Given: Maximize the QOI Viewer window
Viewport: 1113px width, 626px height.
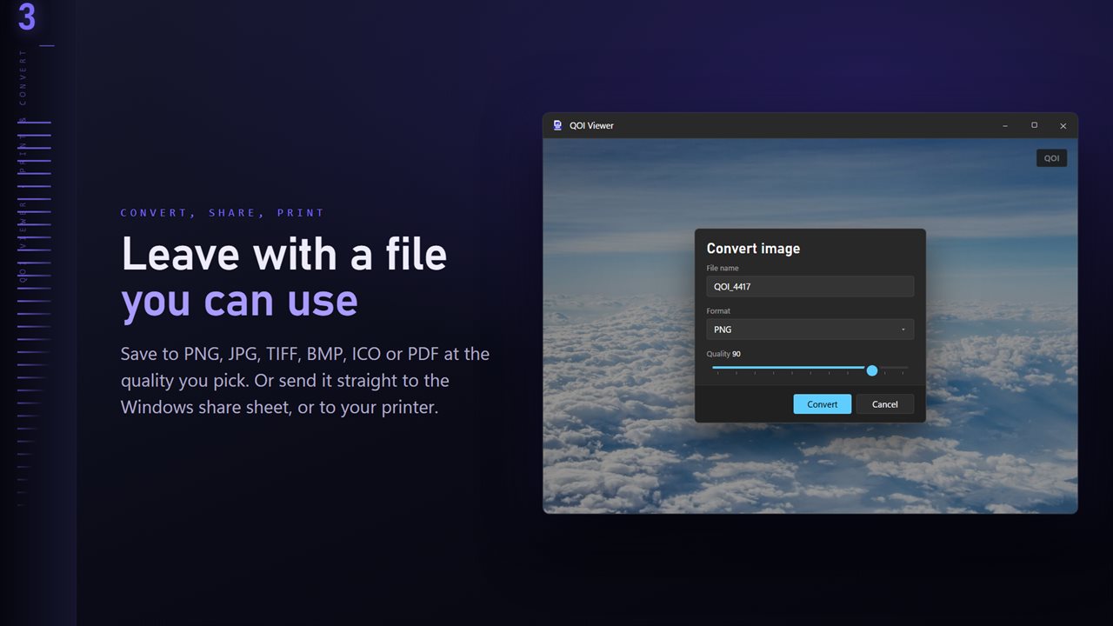Looking at the screenshot, I should click(x=1034, y=125).
